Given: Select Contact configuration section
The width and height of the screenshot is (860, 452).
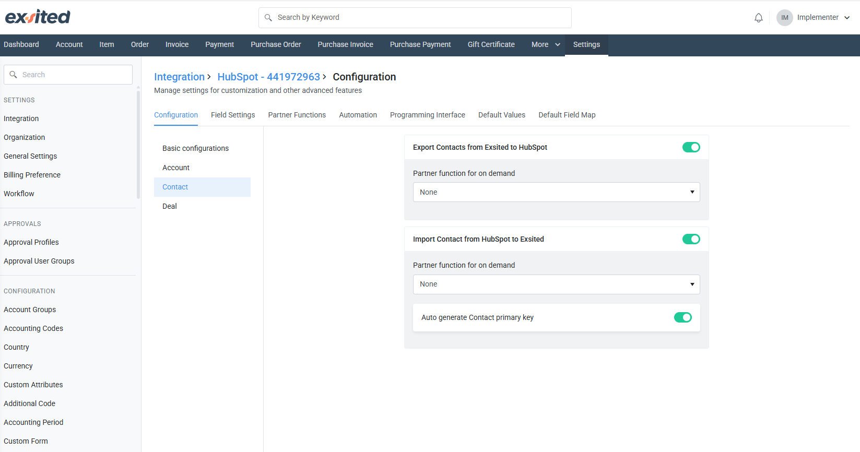Looking at the screenshot, I should (202, 187).
